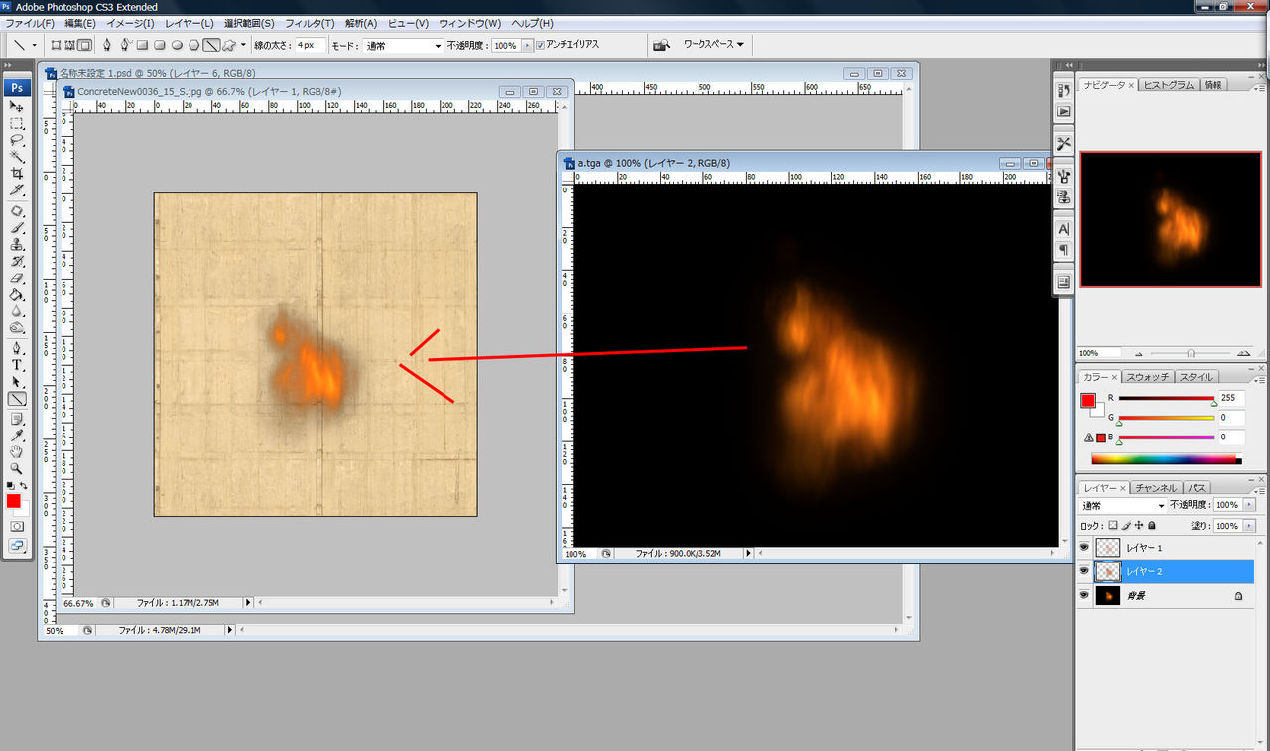1270x751 pixels.
Task: Toggle the アンチエイリアス checkbox
Action: 540,45
